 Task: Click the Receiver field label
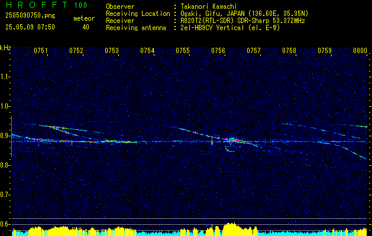pyautogui.click(x=120, y=21)
